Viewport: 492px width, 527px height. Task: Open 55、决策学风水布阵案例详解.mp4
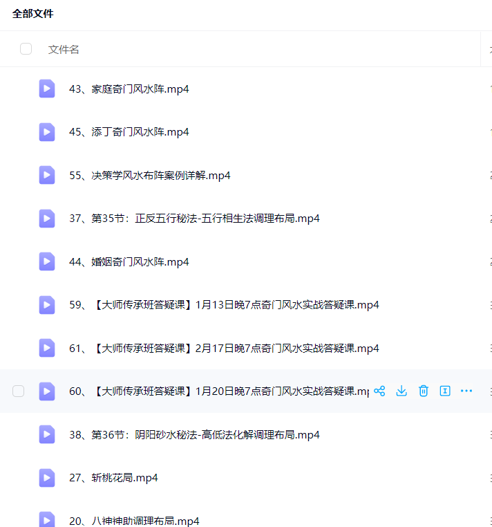point(149,176)
